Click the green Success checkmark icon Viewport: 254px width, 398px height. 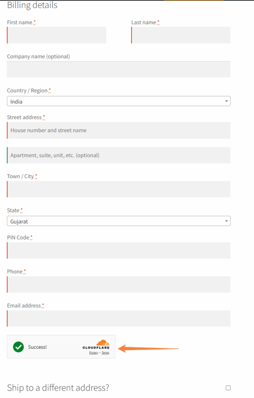point(19,347)
